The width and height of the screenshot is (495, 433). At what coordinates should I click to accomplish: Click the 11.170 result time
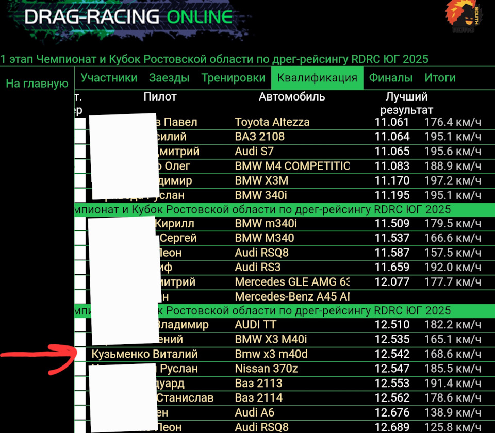[x=392, y=180]
